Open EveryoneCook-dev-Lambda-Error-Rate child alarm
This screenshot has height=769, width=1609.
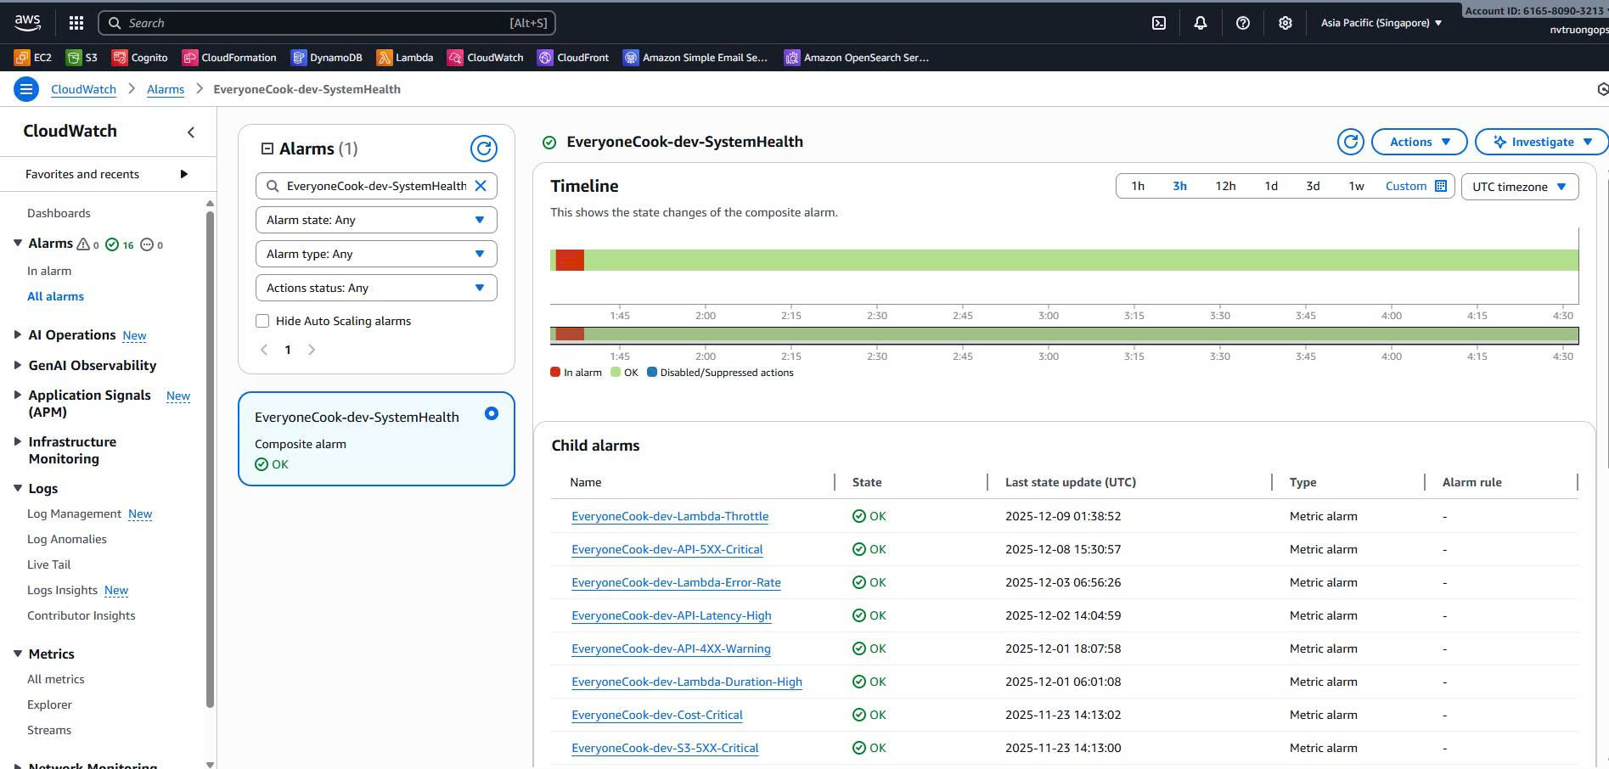tap(676, 582)
